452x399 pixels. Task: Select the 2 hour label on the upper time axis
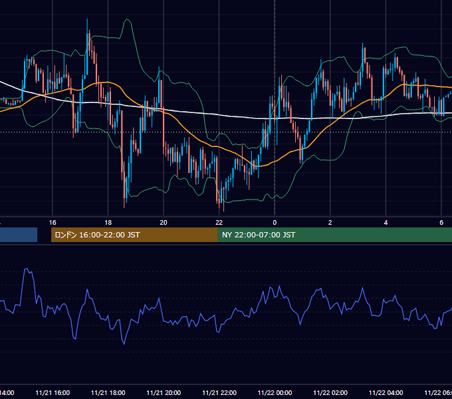coord(330,223)
